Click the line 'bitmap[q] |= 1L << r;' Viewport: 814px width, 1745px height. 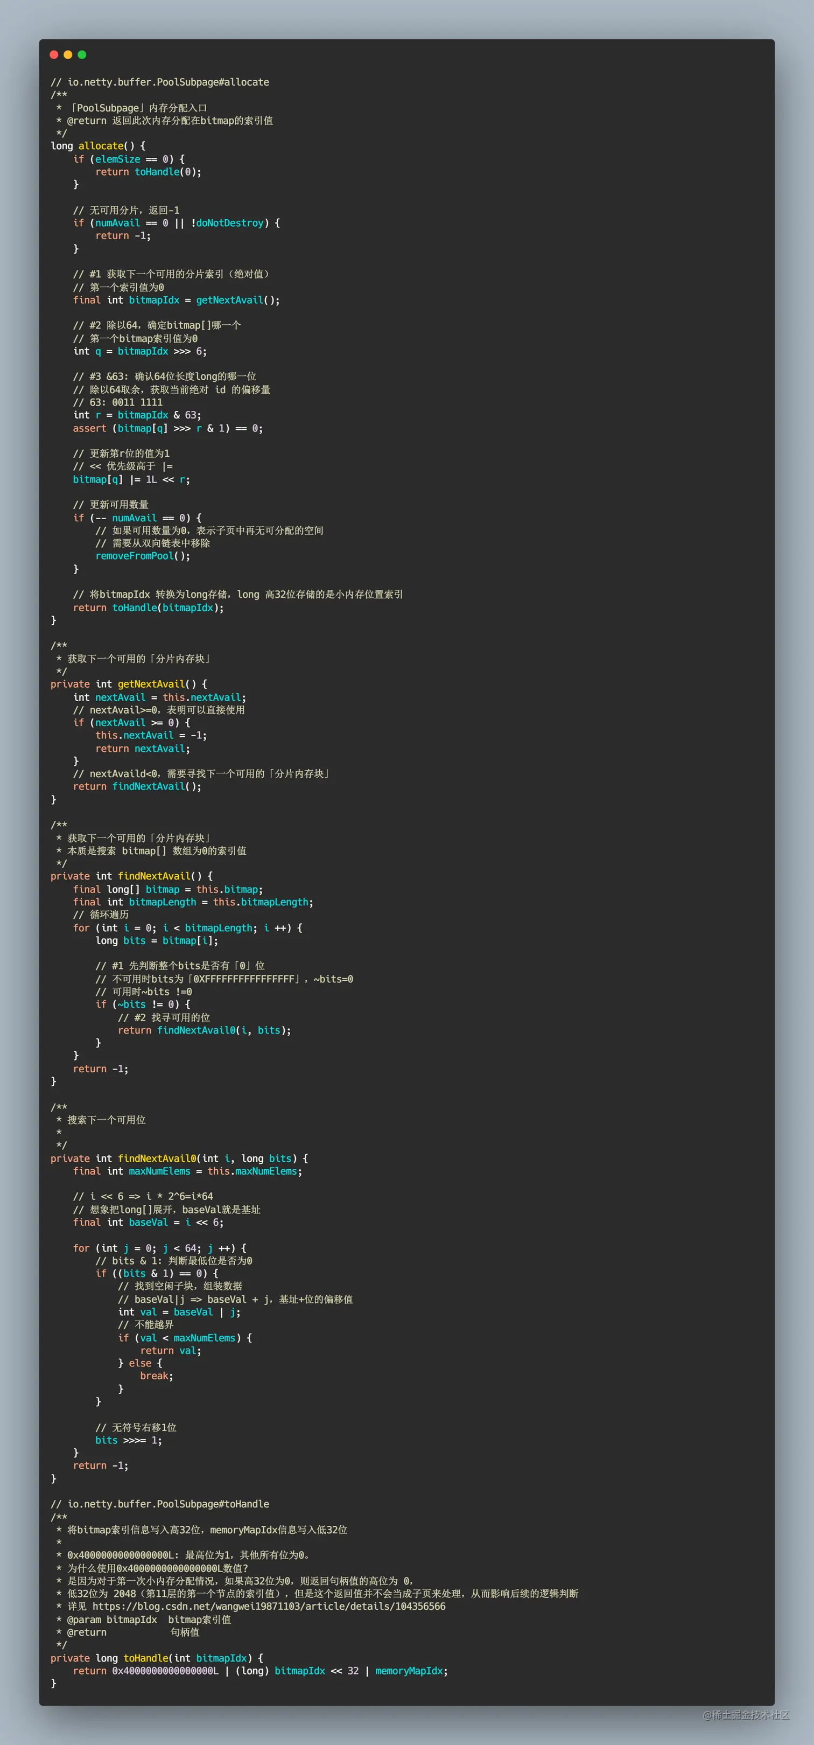(131, 479)
